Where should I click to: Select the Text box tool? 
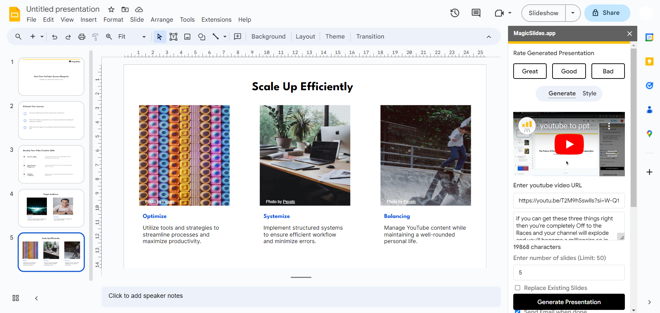pyautogui.click(x=174, y=37)
